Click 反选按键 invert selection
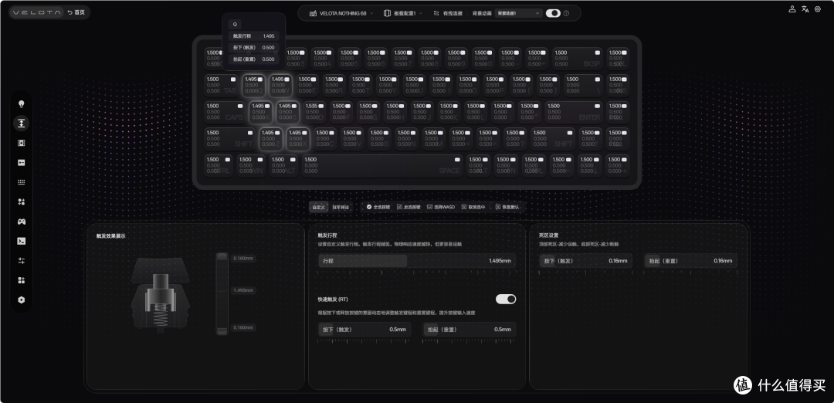This screenshot has height=403, width=834. 409,207
